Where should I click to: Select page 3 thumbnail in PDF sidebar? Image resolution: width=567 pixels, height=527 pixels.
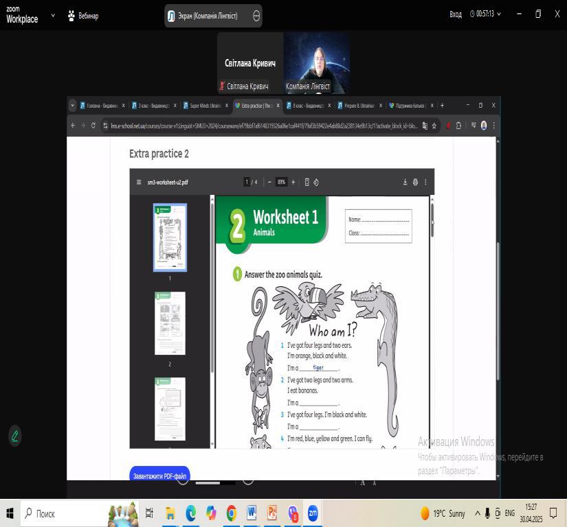click(170, 409)
